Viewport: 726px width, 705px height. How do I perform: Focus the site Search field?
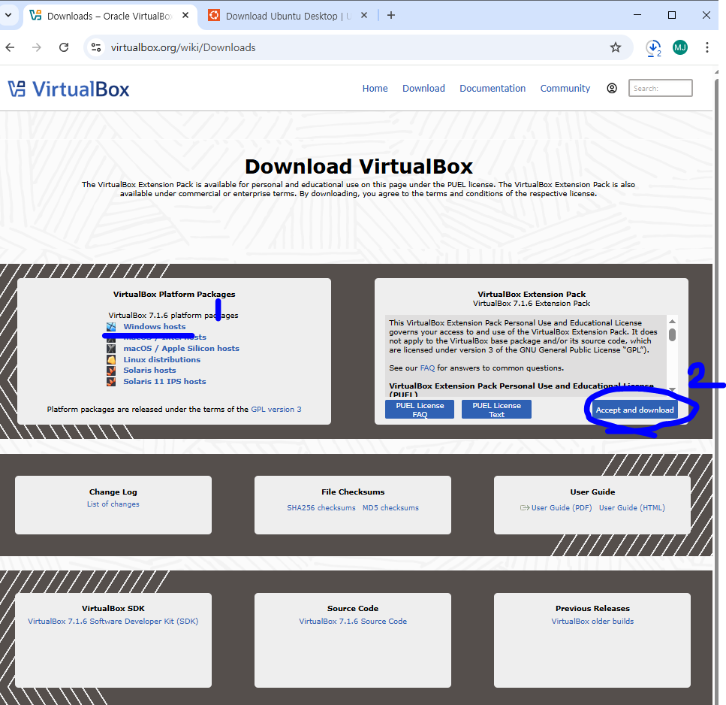tap(660, 88)
